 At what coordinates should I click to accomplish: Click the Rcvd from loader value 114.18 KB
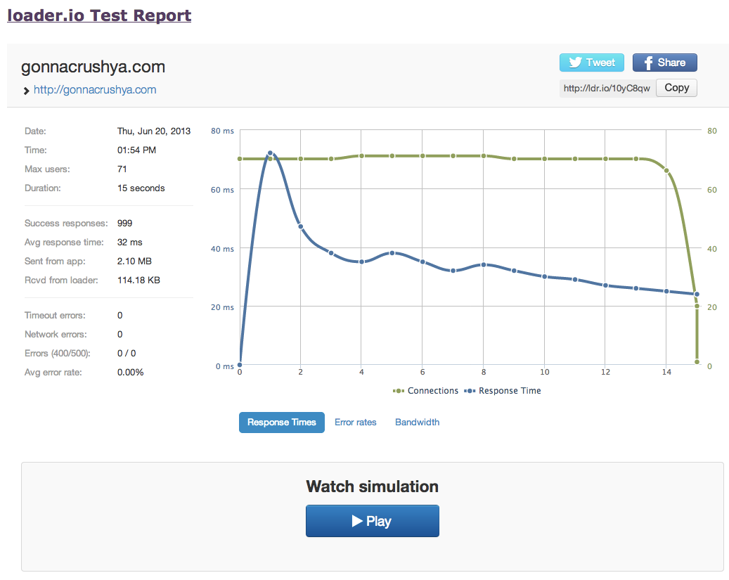(138, 281)
